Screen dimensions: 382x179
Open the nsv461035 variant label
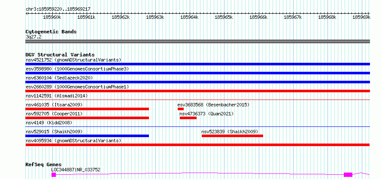[54, 105]
